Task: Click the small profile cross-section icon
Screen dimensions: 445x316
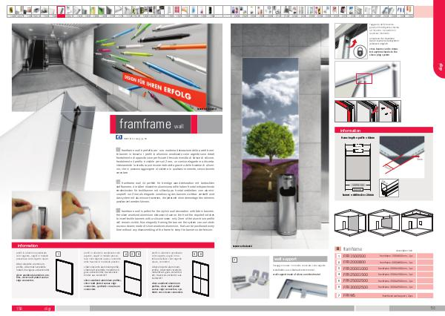Action: 389,188
